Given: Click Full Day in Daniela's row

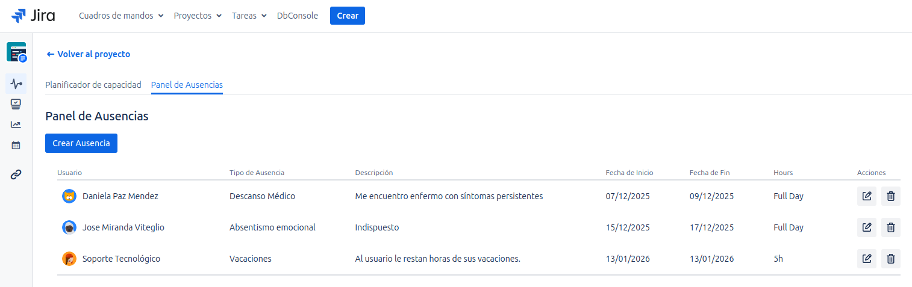Looking at the screenshot, I should coord(789,196).
